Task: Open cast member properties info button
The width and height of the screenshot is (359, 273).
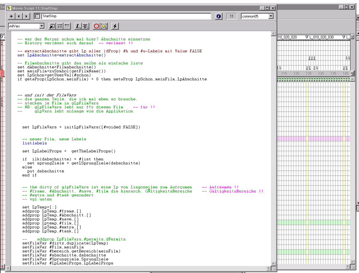Action: 219,16
